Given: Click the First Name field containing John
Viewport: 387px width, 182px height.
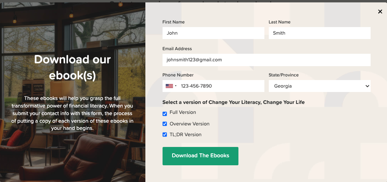Looking at the screenshot, I should click(213, 33).
